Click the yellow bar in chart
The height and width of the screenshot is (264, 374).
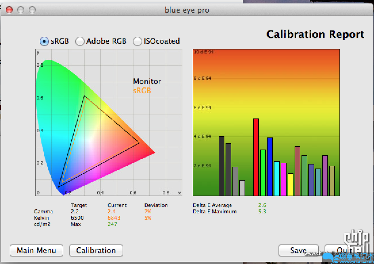pos(291,184)
